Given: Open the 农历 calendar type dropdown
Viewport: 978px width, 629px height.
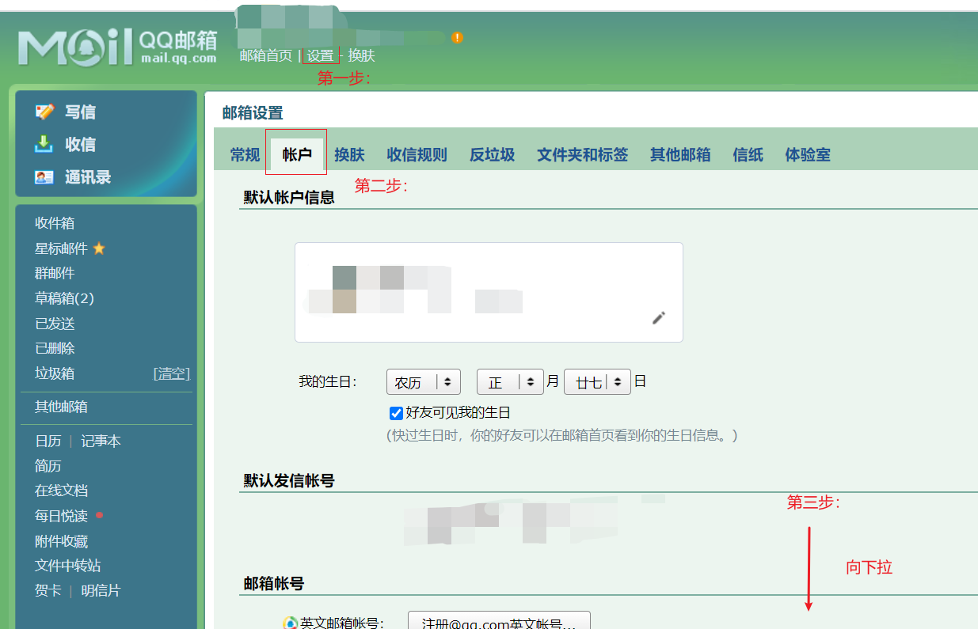Looking at the screenshot, I should click(423, 381).
